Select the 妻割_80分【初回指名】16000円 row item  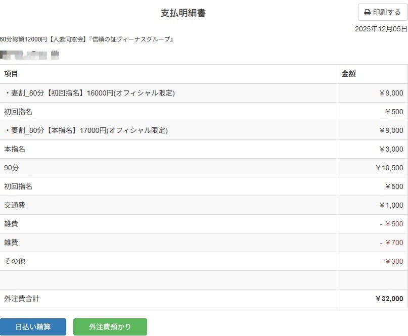coord(89,93)
